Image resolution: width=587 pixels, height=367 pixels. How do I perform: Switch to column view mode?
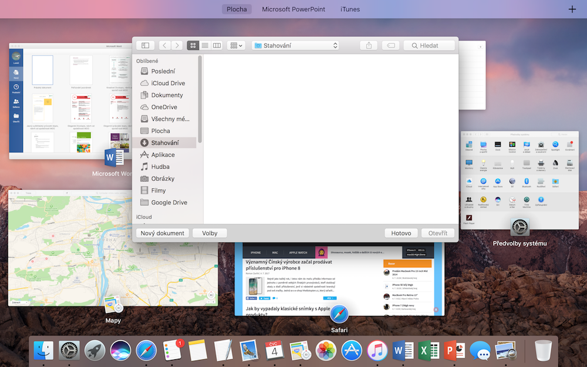(217, 45)
